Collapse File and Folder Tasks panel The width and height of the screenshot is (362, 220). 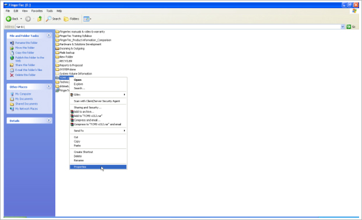(x=49, y=36)
